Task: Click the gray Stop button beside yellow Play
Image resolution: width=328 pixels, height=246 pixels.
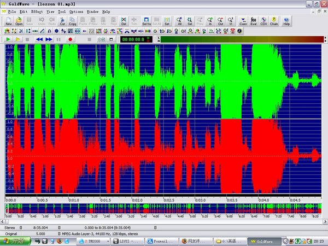Action: 27,39
